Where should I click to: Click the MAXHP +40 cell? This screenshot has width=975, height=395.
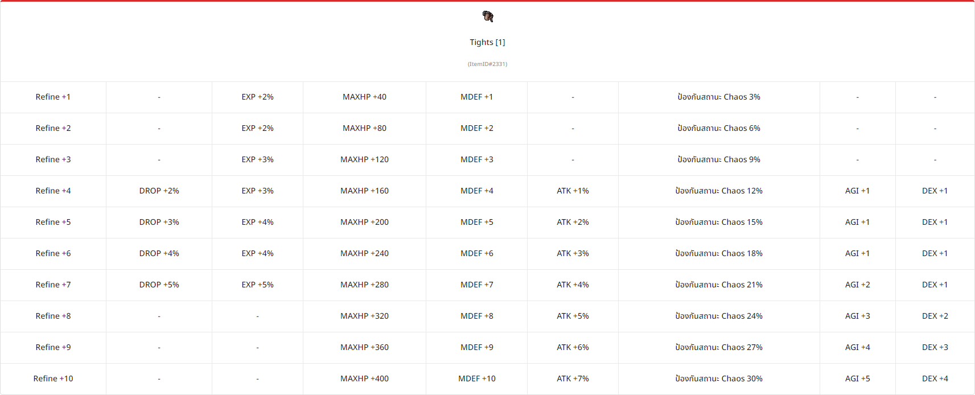(364, 97)
